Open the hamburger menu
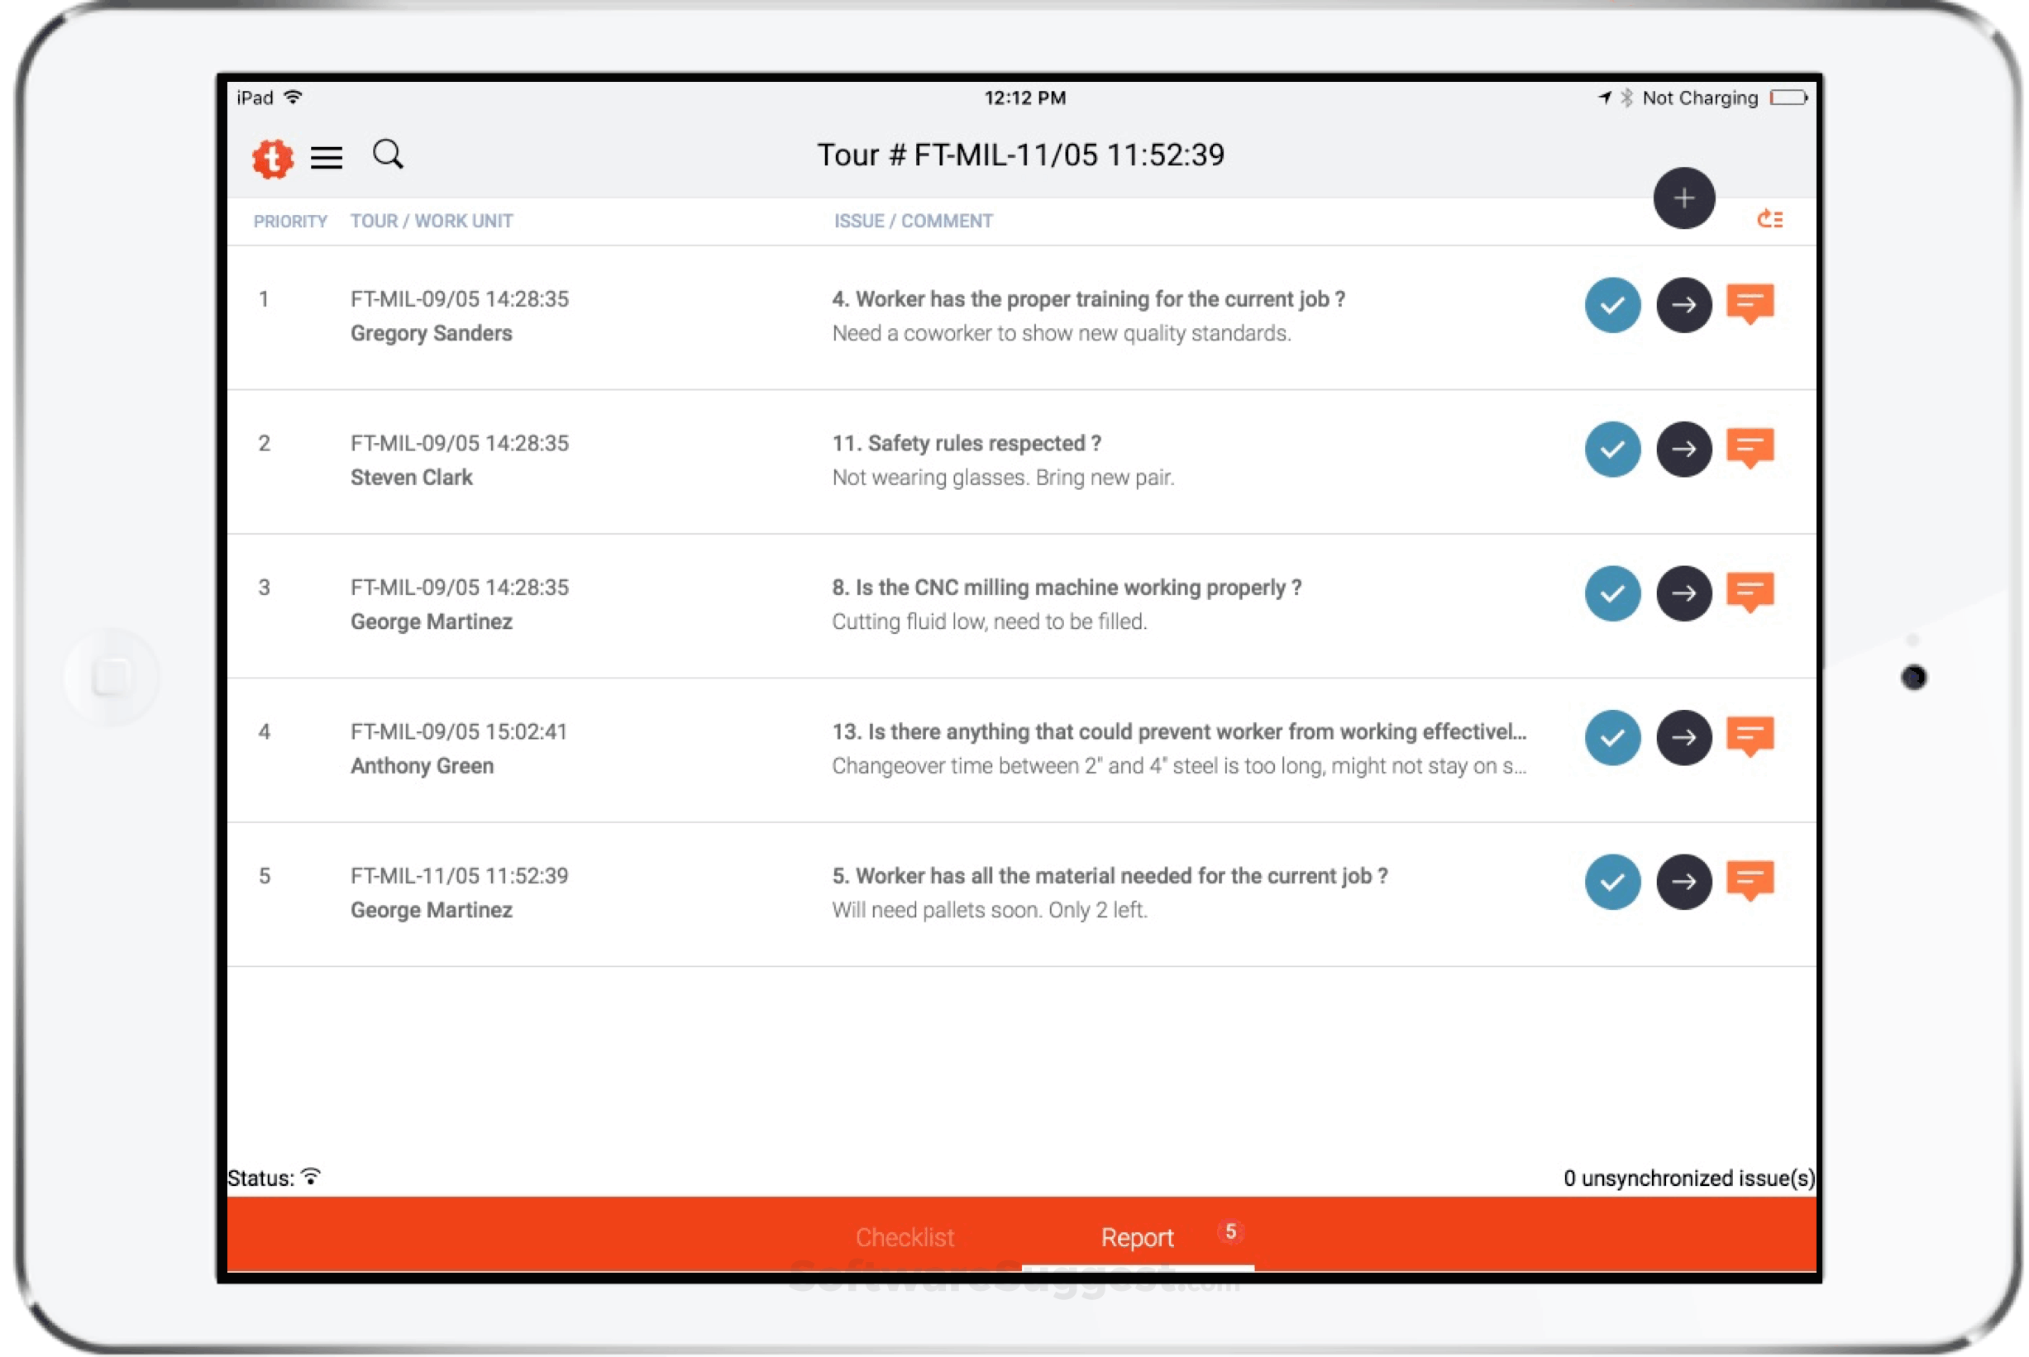 pyautogui.click(x=326, y=158)
